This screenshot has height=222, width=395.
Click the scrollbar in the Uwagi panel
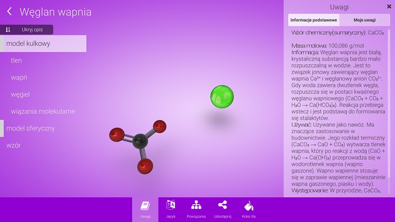[390, 105]
